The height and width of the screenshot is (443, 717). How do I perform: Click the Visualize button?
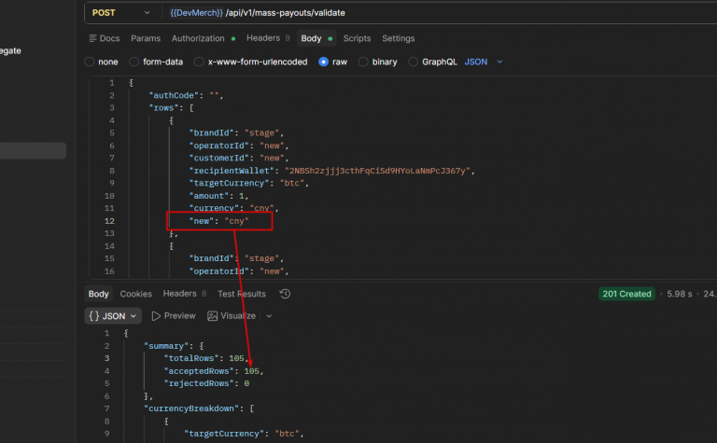[232, 316]
